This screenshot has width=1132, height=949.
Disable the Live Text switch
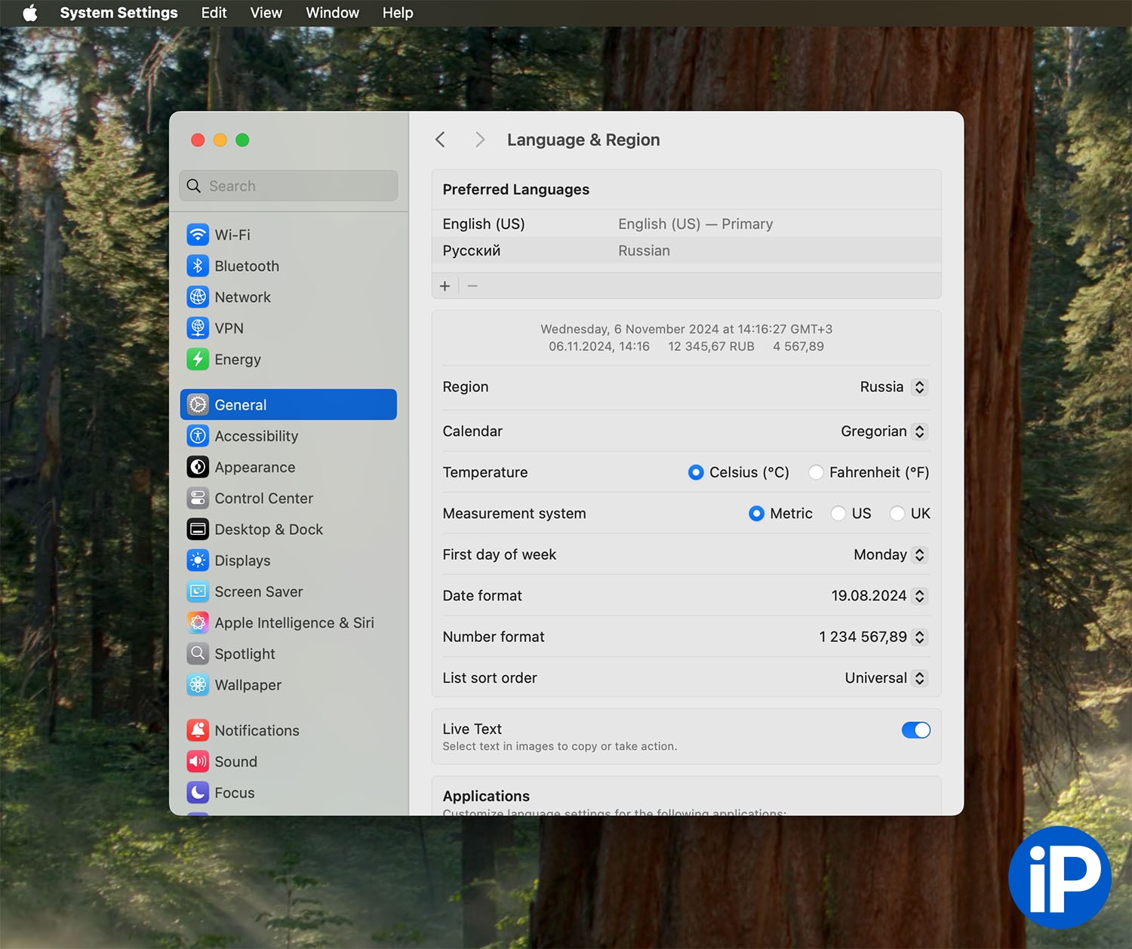point(915,730)
